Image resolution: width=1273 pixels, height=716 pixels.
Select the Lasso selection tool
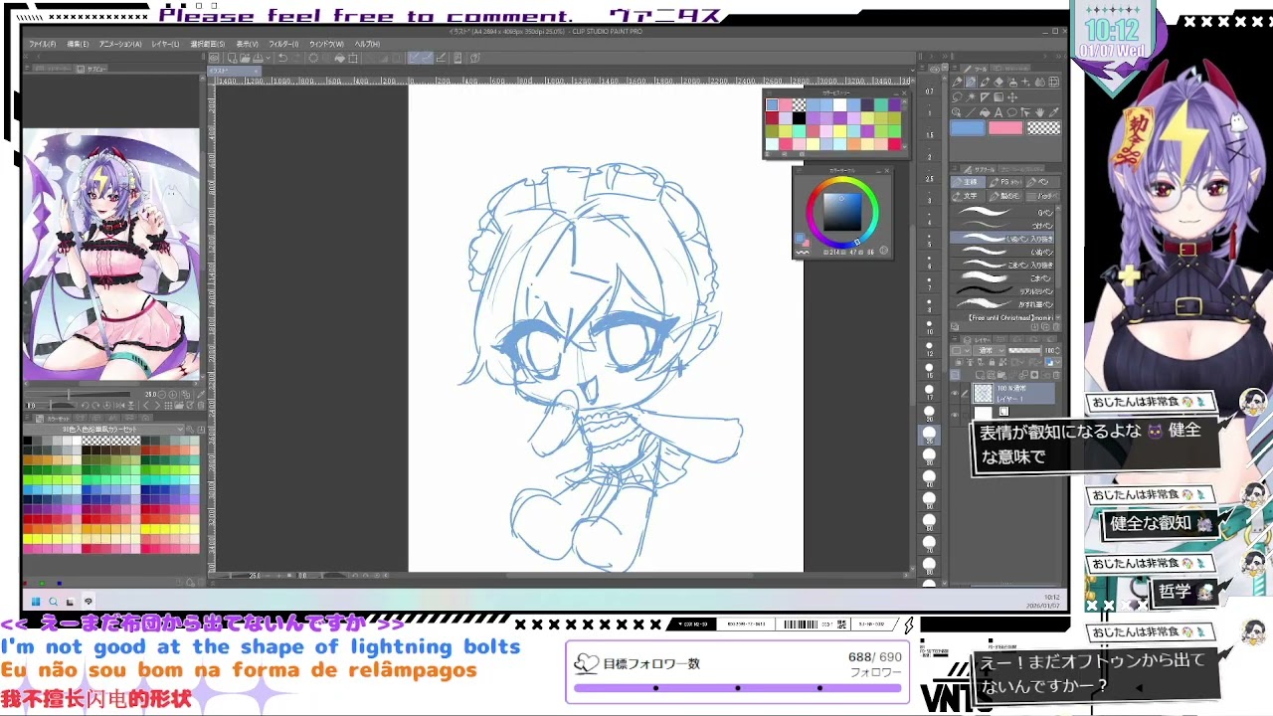click(x=957, y=97)
